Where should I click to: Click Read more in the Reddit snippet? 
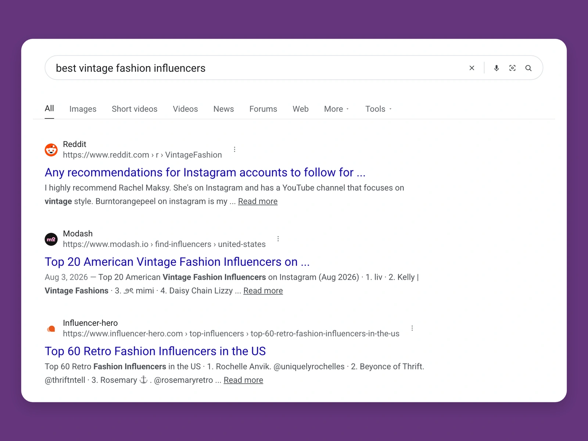coord(258,201)
